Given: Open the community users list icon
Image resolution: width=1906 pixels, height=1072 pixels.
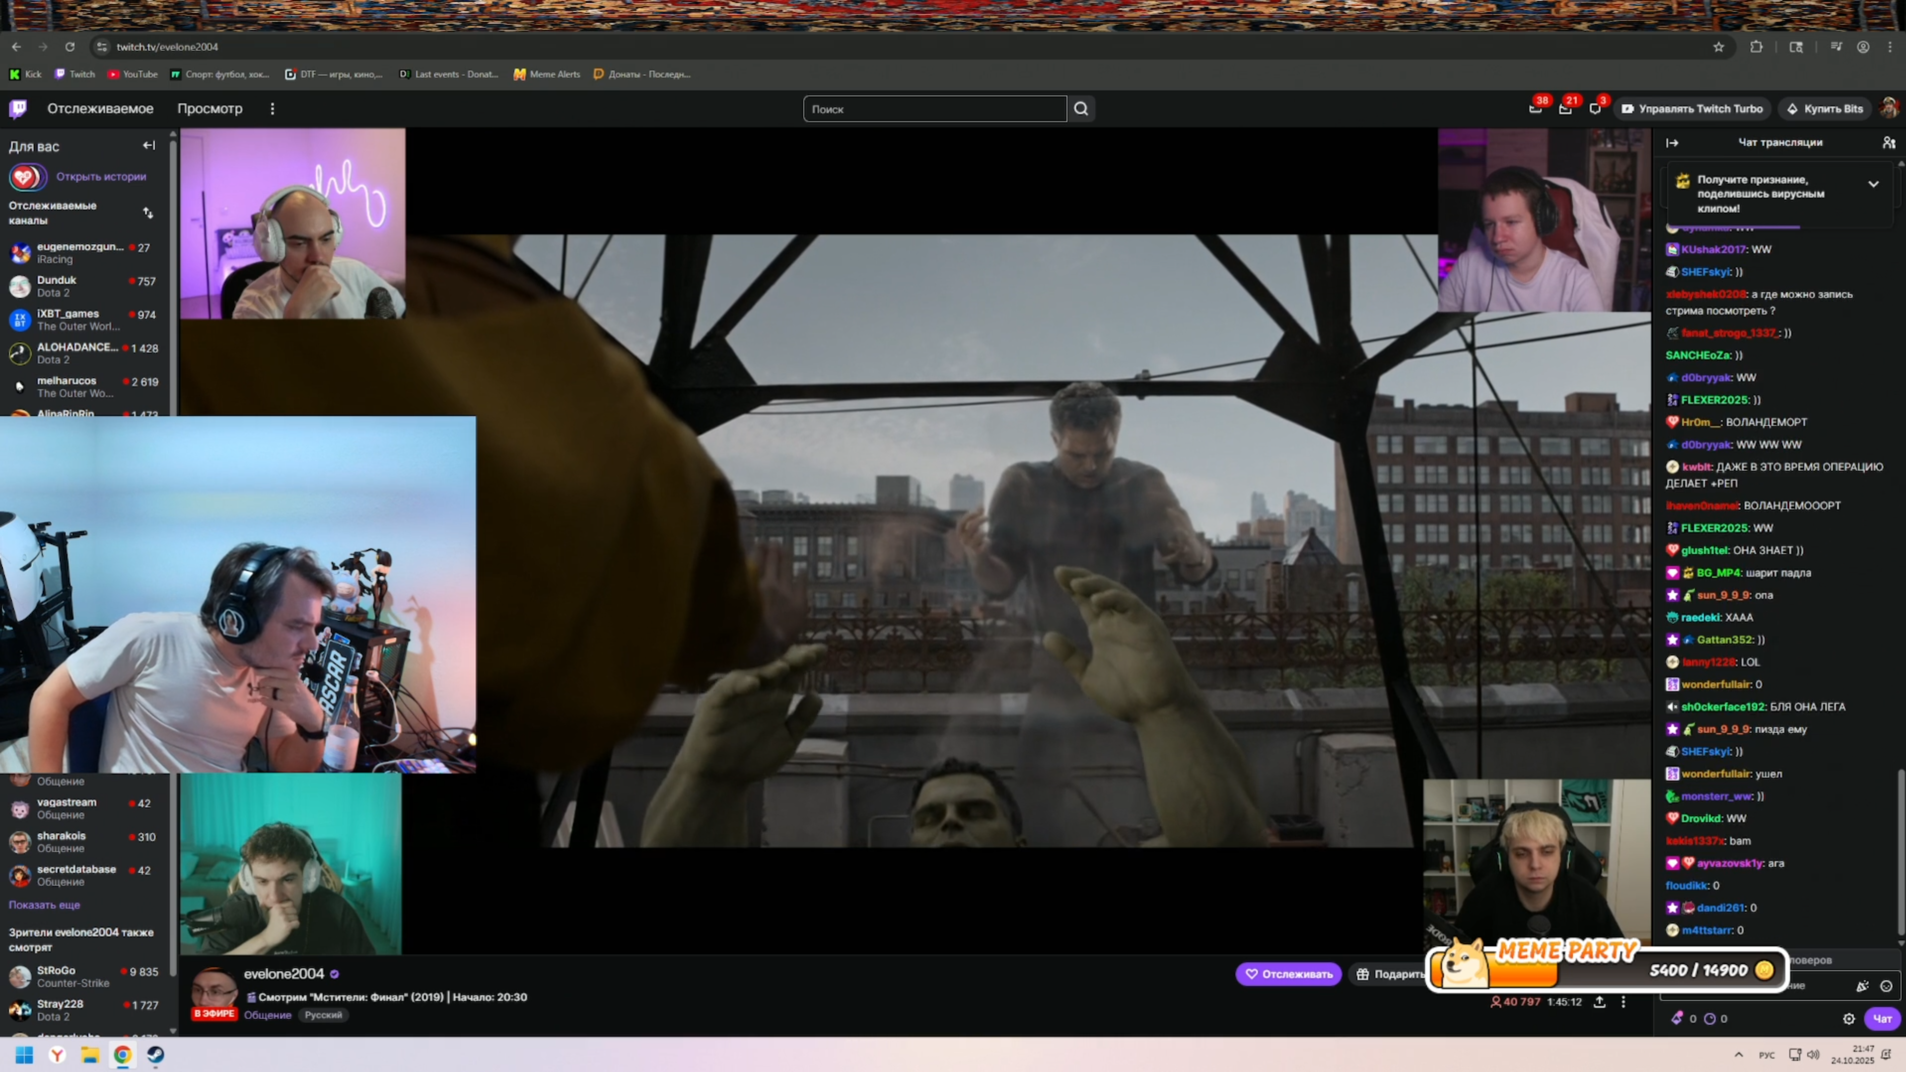Looking at the screenshot, I should point(1889,142).
